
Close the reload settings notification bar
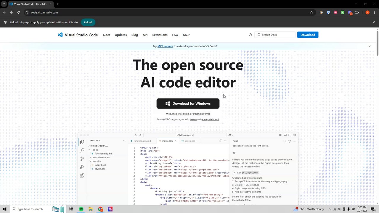[374, 22]
